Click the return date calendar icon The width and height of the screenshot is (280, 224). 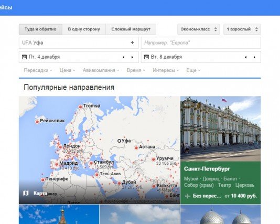pyautogui.click(x=146, y=57)
